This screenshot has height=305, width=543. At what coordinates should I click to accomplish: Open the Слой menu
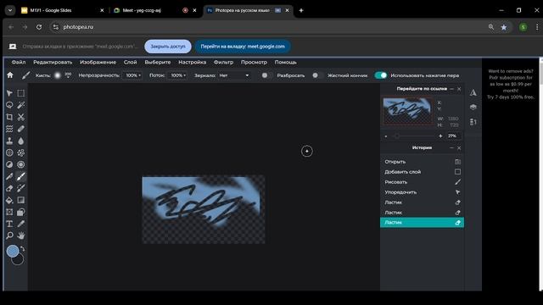[x=130, y=62]
